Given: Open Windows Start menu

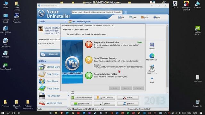Looking at the screenshot, I should pos(3,113).
